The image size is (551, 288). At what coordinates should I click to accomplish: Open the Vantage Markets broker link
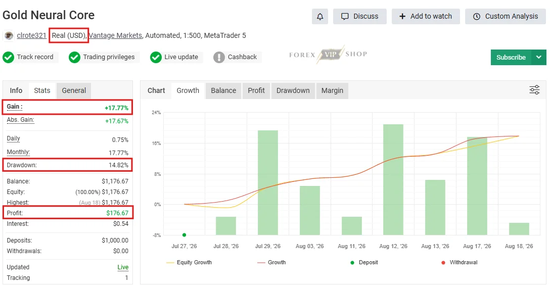(x=116, y=35)
